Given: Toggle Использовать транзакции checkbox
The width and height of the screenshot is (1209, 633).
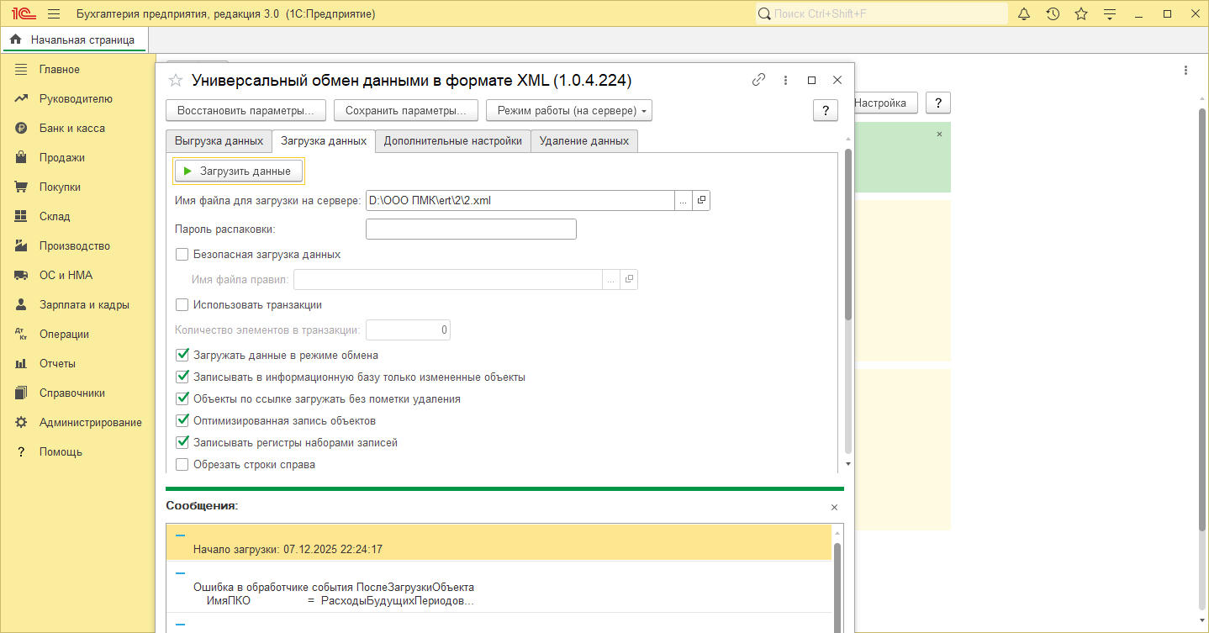Looking at the screenshot, I should [x=182, y=305].
